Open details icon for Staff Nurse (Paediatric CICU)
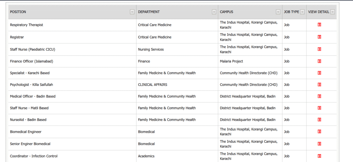This screenshot has height=162, width=353. click(319, 49)
